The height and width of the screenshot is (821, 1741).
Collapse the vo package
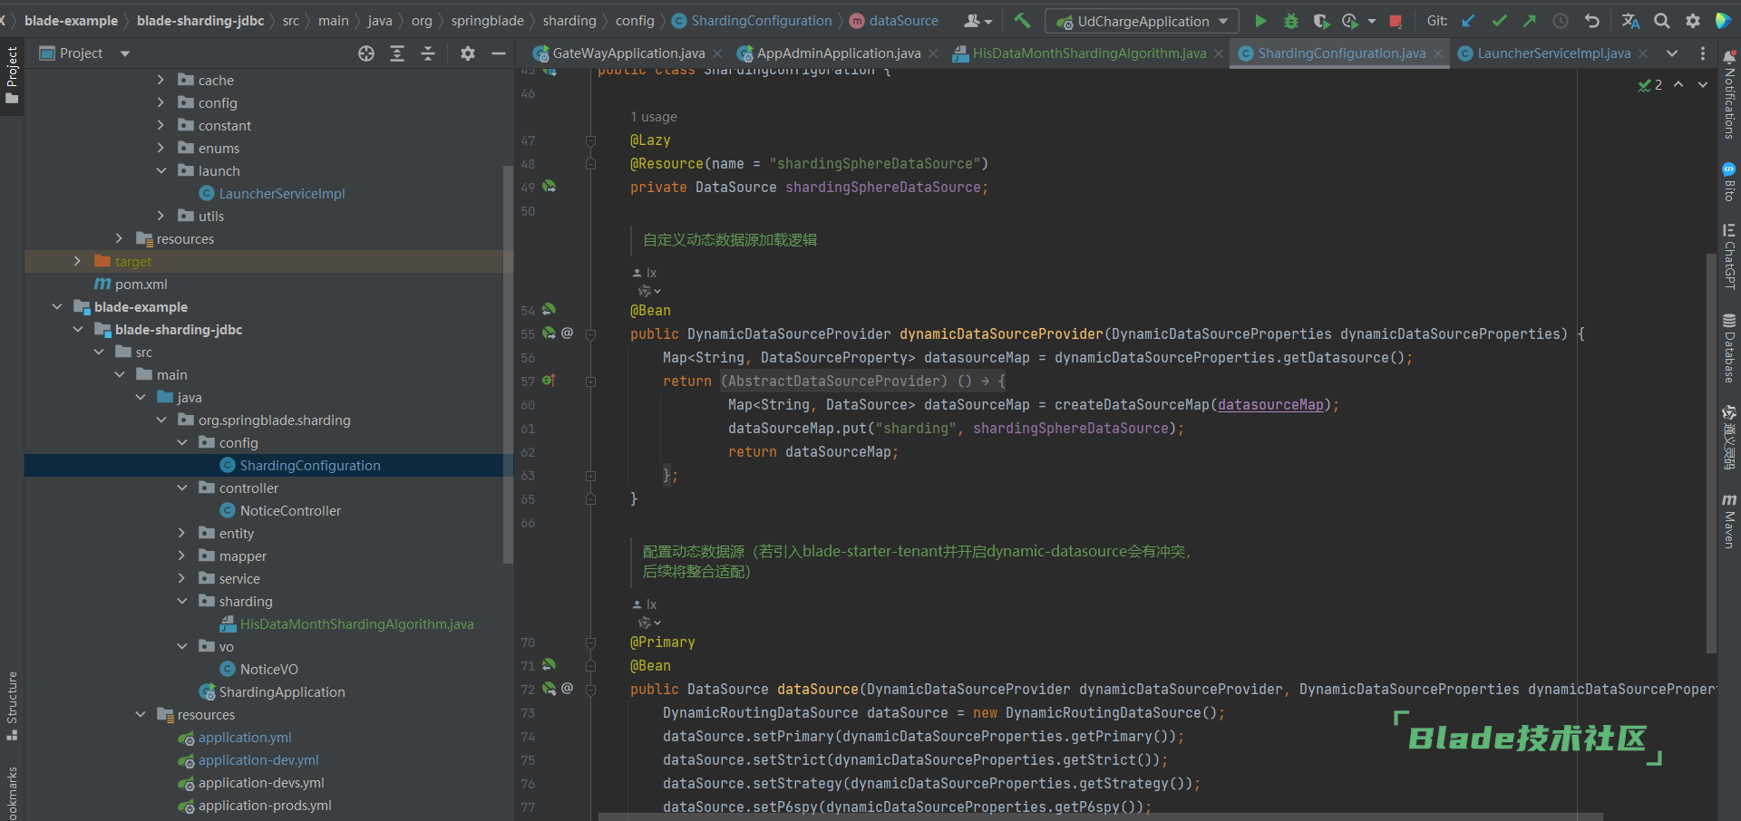[x=181, y=646]
